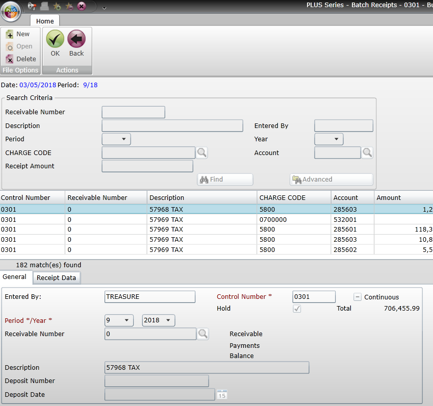433x406 pixels.
Task: Open the Deposit Date calendar picker
Action: coord(222,394)
